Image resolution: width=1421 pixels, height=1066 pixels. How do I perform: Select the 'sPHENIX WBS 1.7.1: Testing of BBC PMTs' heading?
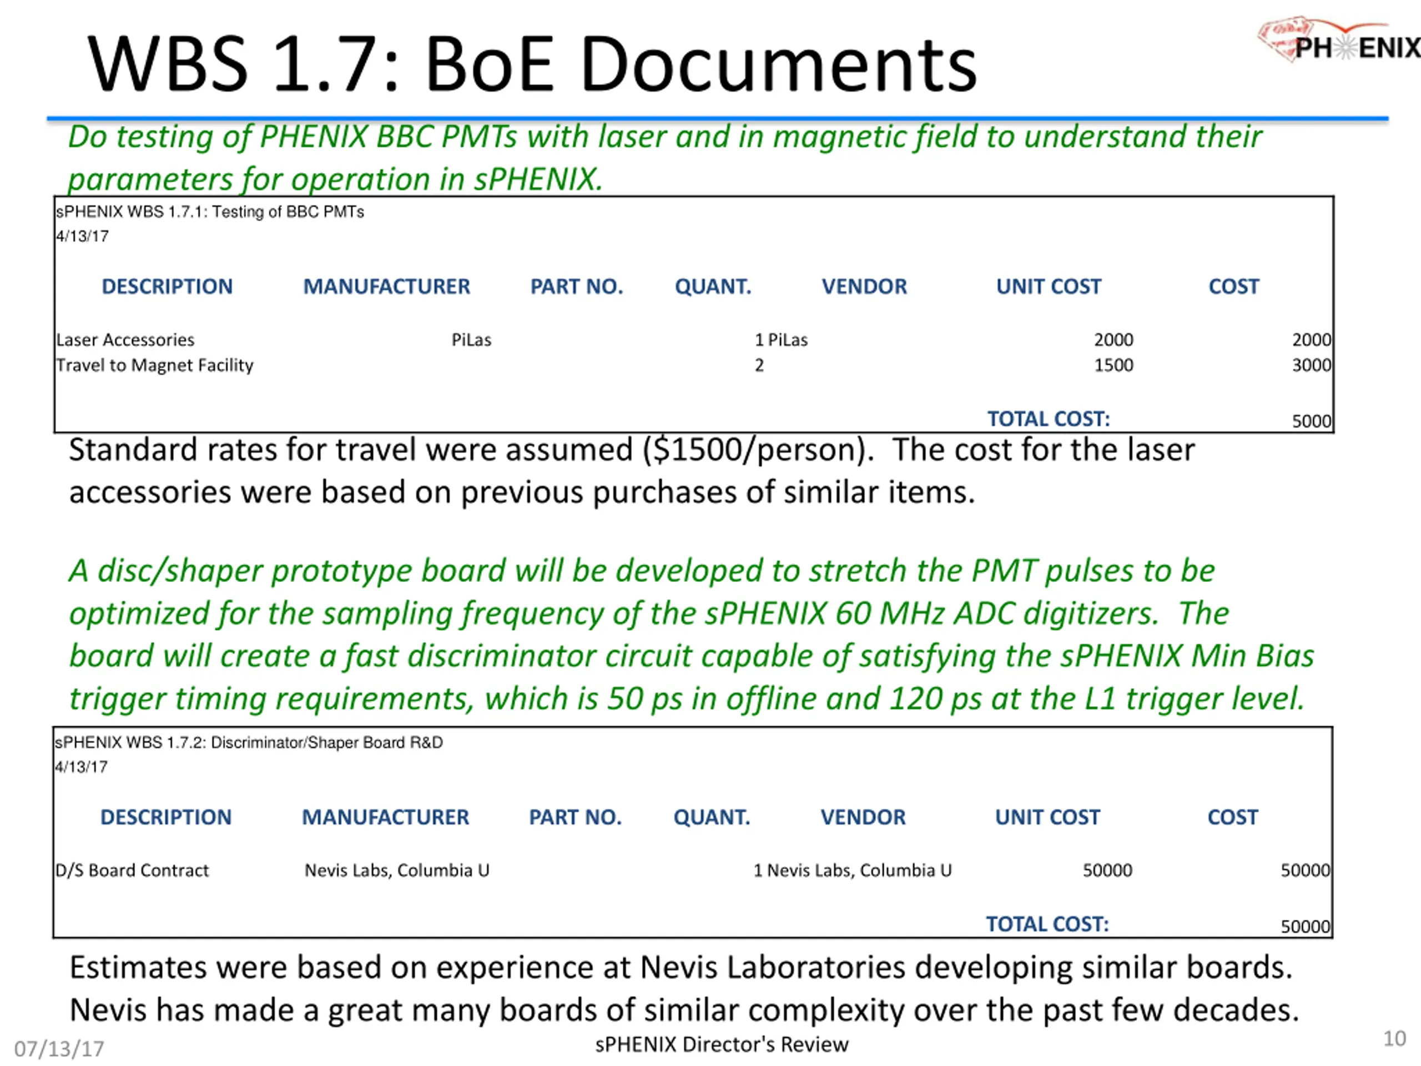click(x=209, y=212)
